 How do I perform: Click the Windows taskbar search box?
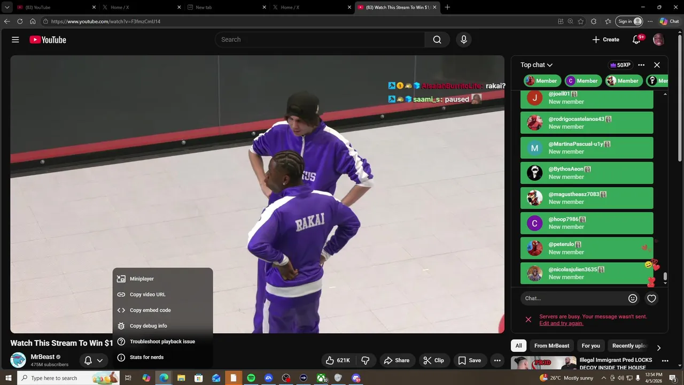point(68,378)
